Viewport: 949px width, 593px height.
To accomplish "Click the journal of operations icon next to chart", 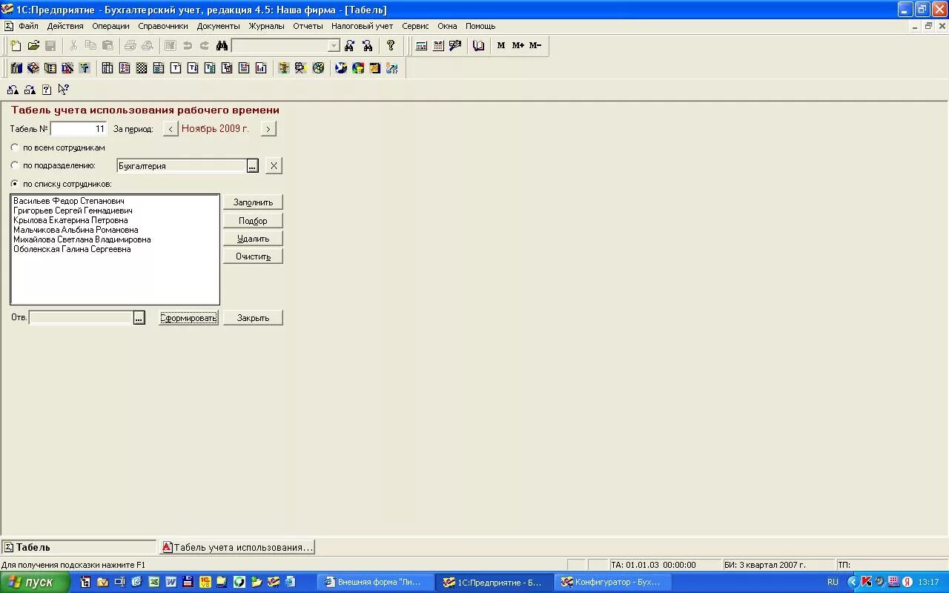I will [x=33, y=68].
